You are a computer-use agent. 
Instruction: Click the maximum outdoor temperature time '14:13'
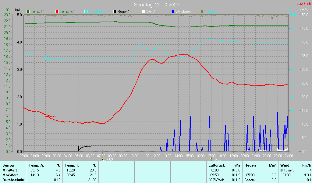pyautogui.click(x=35, y=175)
